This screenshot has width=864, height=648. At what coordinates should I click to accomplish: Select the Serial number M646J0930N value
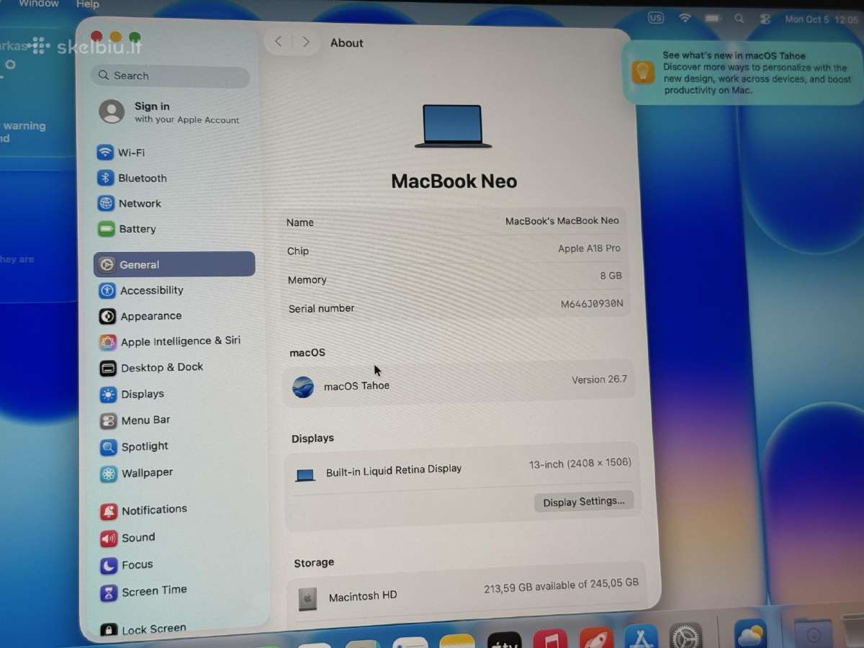pyautogui.click(x=592, y=303)
